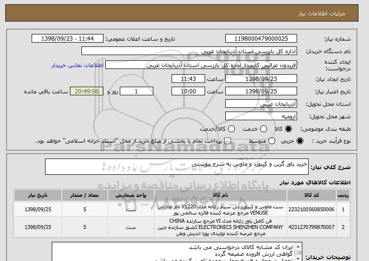
Task: Click the up arrow of notes scrollbar
Action: click(x=298, y=247)
